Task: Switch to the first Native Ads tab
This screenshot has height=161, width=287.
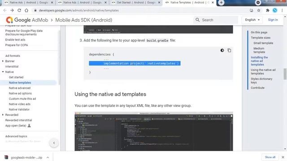Action: (26, 3)
